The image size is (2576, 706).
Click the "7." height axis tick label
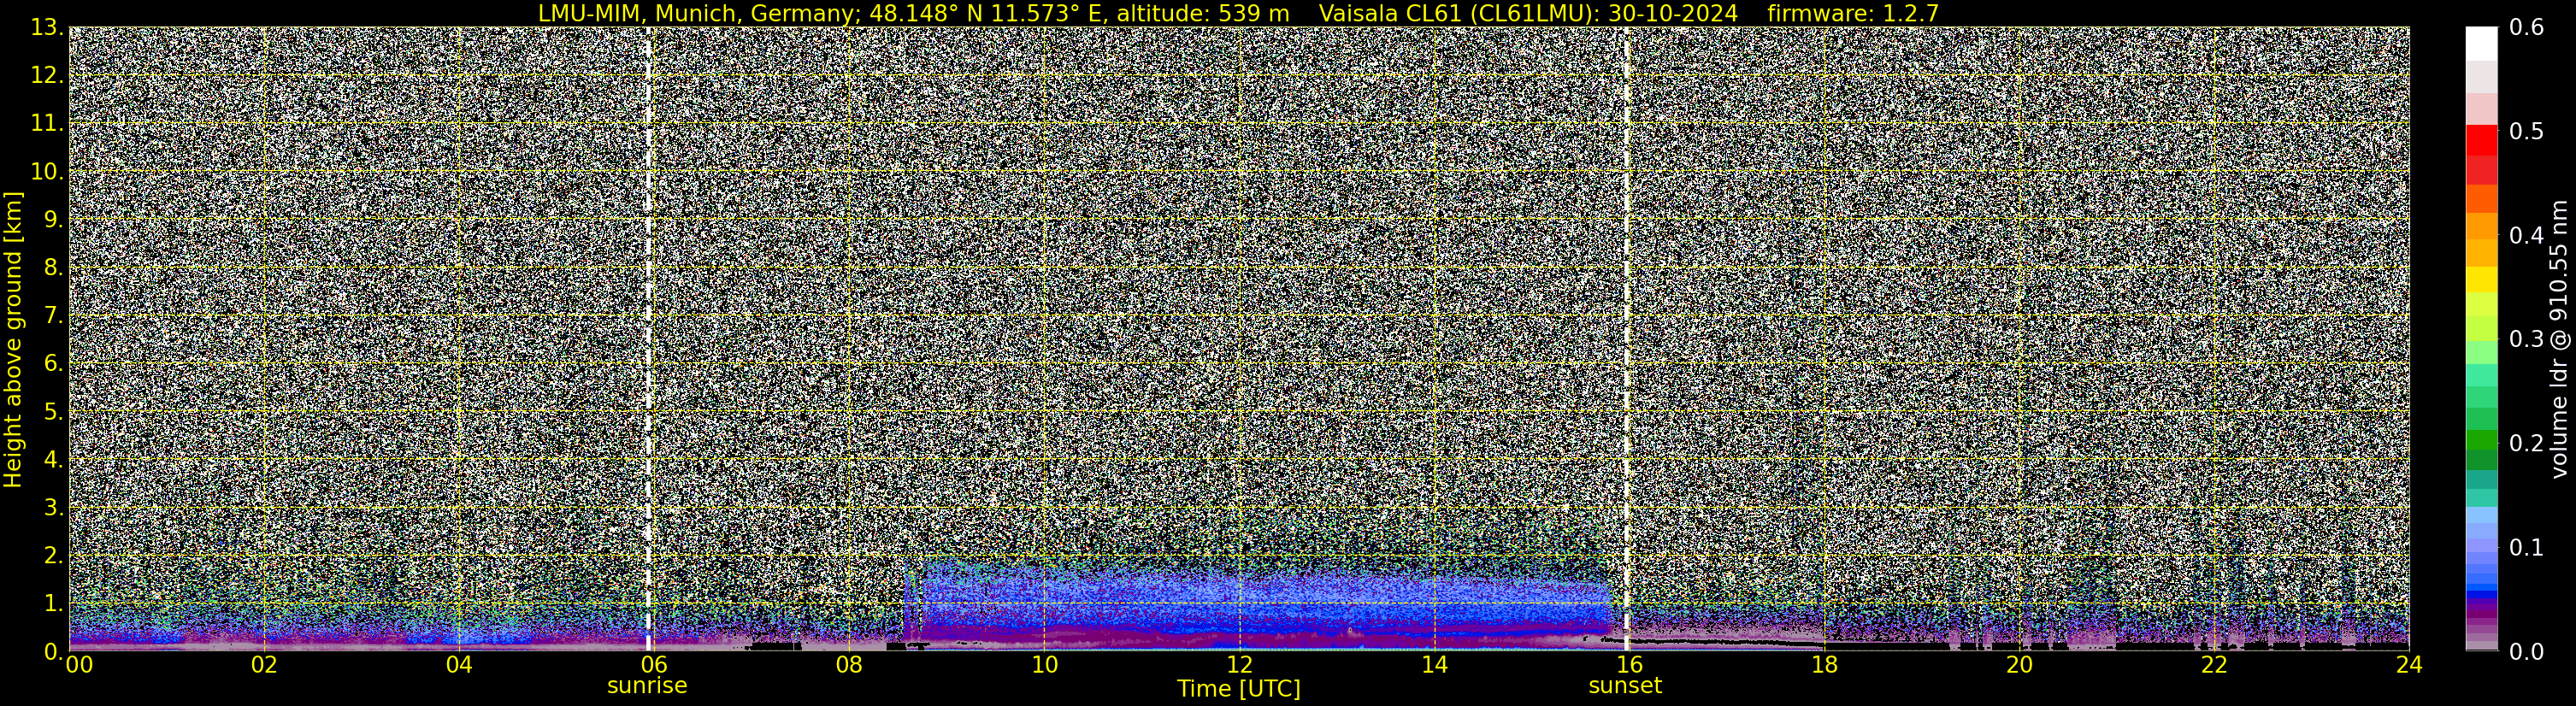(54, 316)
